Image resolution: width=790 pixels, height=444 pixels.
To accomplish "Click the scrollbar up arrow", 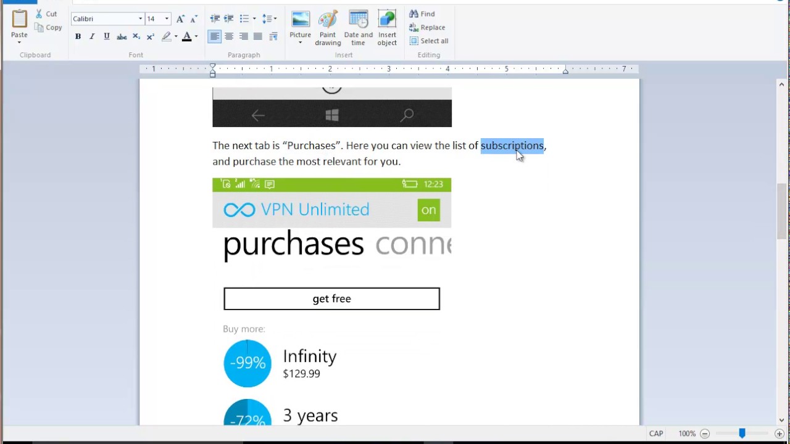I will (x=781, y=84).
